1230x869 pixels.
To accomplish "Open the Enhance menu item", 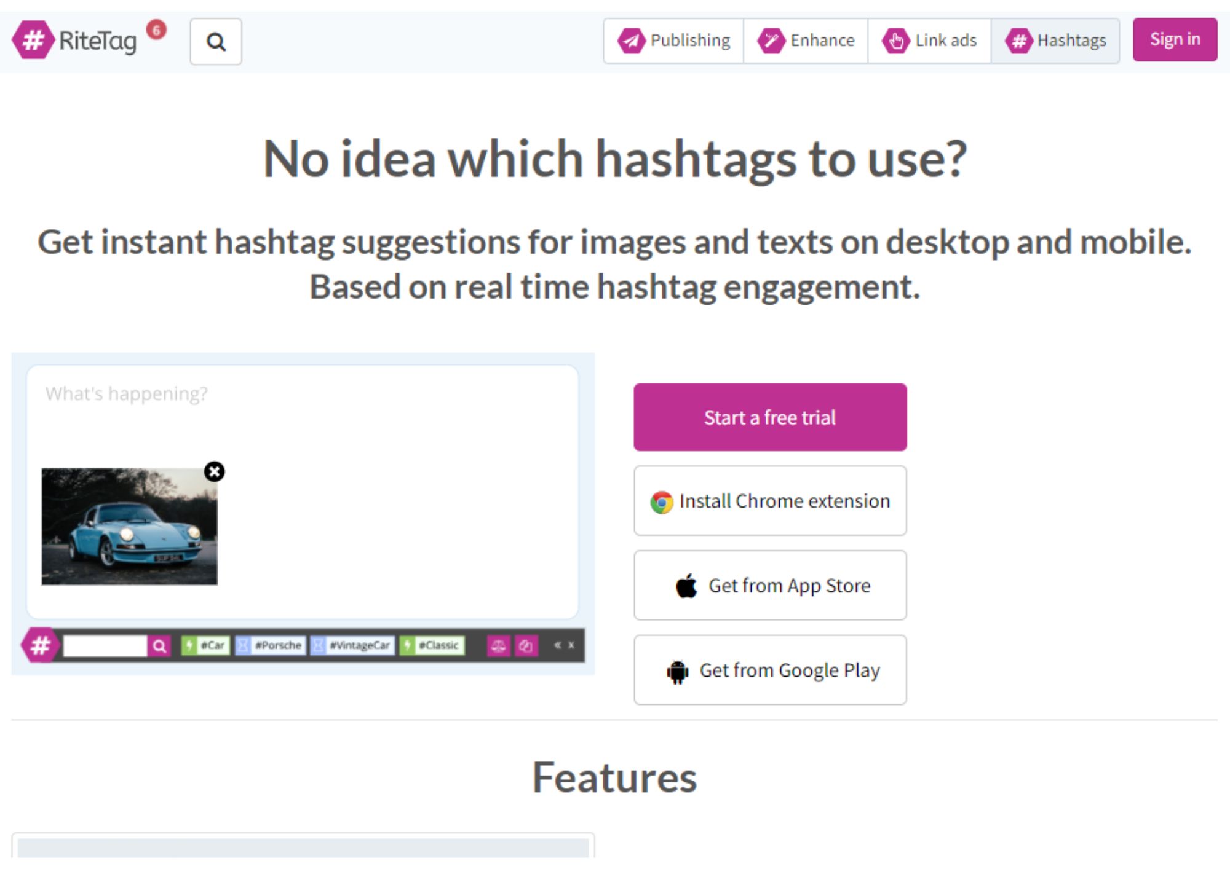I will point(806,41).
